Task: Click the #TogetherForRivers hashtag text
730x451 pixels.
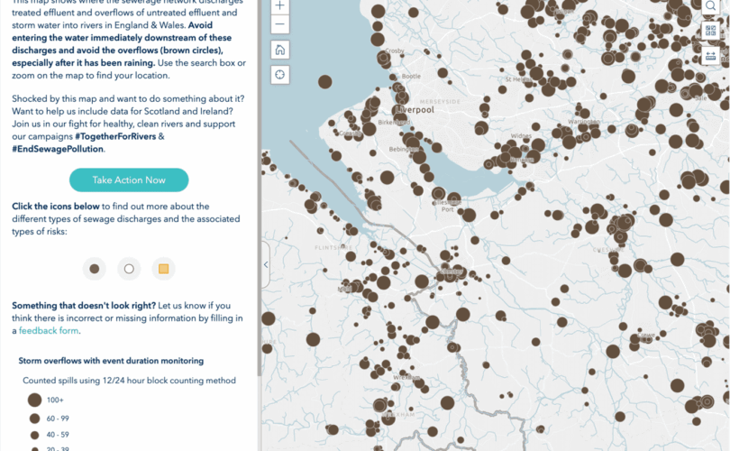Action: point(115,136)
